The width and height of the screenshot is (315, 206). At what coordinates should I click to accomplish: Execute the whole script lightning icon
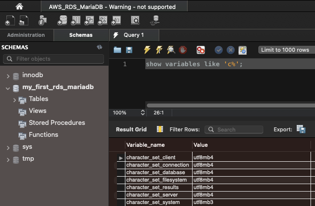point(147,50)
